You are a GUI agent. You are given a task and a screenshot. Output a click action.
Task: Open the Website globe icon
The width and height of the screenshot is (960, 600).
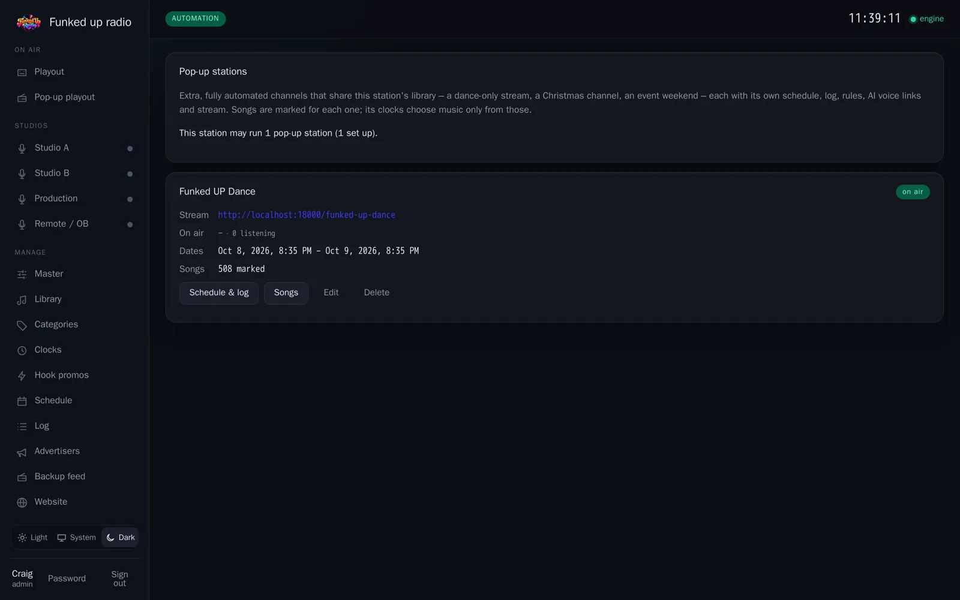tap(22, 502)
